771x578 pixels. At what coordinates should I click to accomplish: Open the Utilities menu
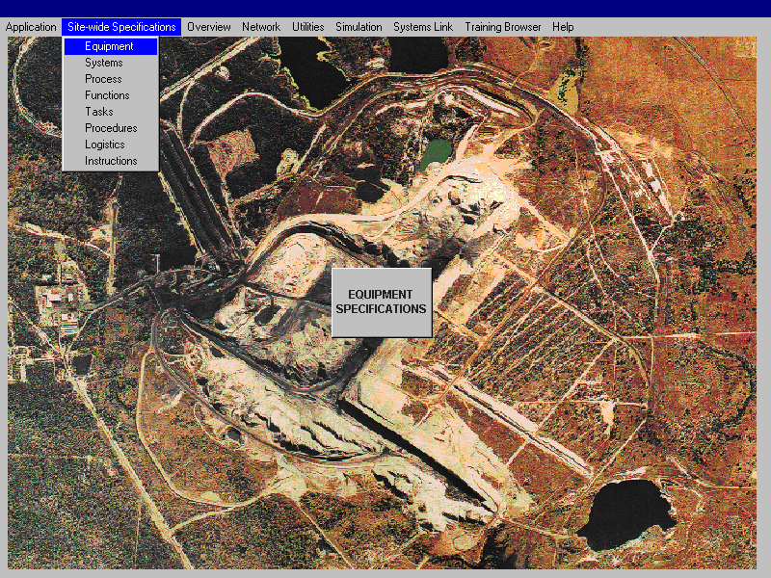[x=307, y=27]
